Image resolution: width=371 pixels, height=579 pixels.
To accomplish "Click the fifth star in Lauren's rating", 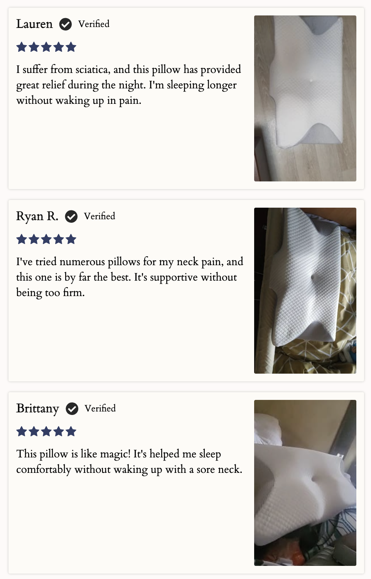I will pyautogui.click(x=71, y=47).
